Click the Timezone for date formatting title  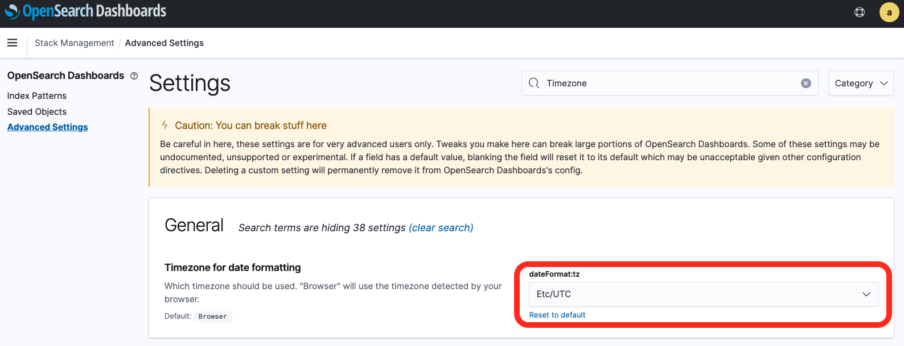point(233,268)
